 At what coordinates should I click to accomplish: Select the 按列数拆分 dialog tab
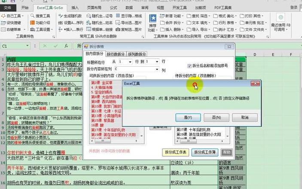click(x=137, y=54)
